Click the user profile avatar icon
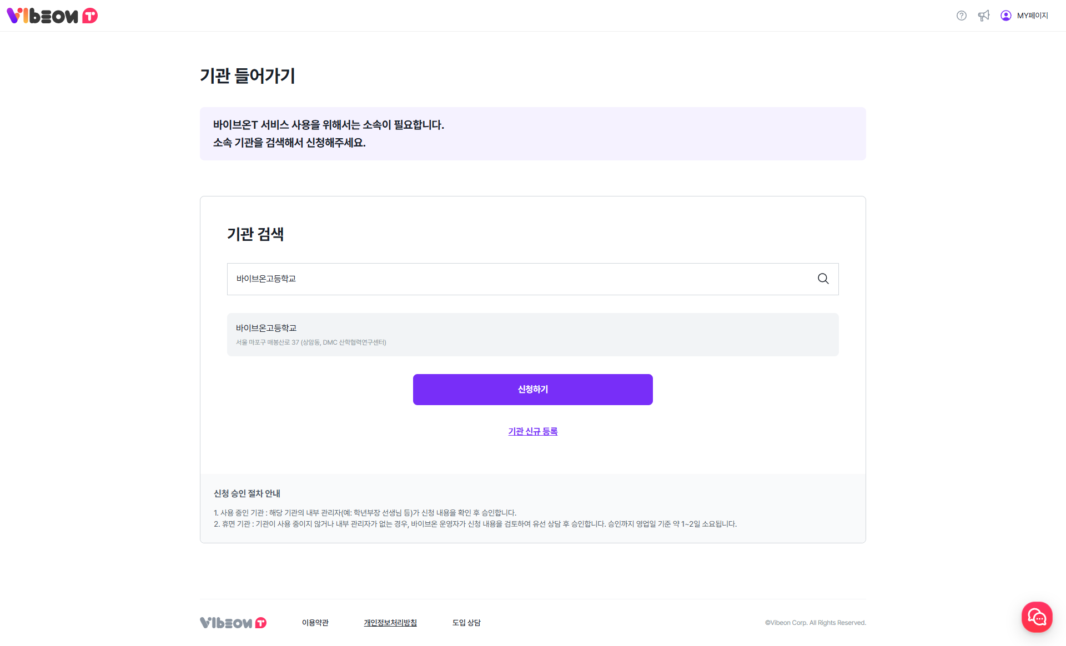 [x=1005, y=16]
